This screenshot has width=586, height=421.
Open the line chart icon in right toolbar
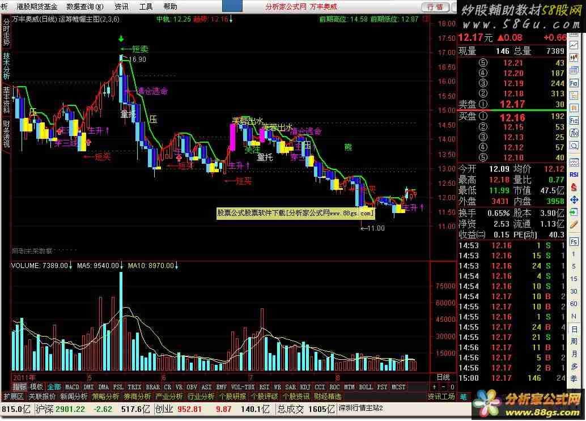pos(574,45)
